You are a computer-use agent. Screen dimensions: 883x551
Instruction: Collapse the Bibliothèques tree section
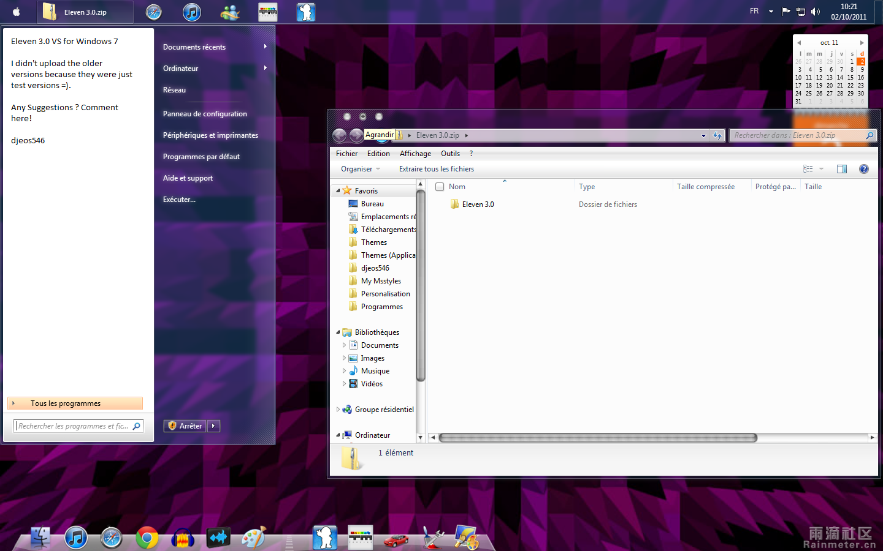pos(338,332)
